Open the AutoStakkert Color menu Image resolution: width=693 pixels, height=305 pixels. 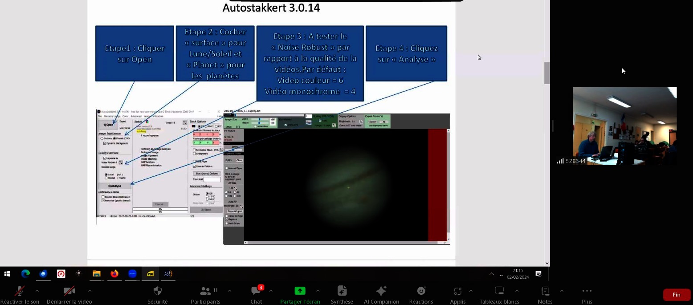click(125, 116)
